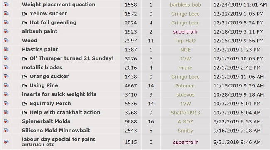Image resolution: width=270 pixels, height=150 pixels.
Task: Click the attachment arrow icon before Hot foil greenling
Action: point(25,23)
